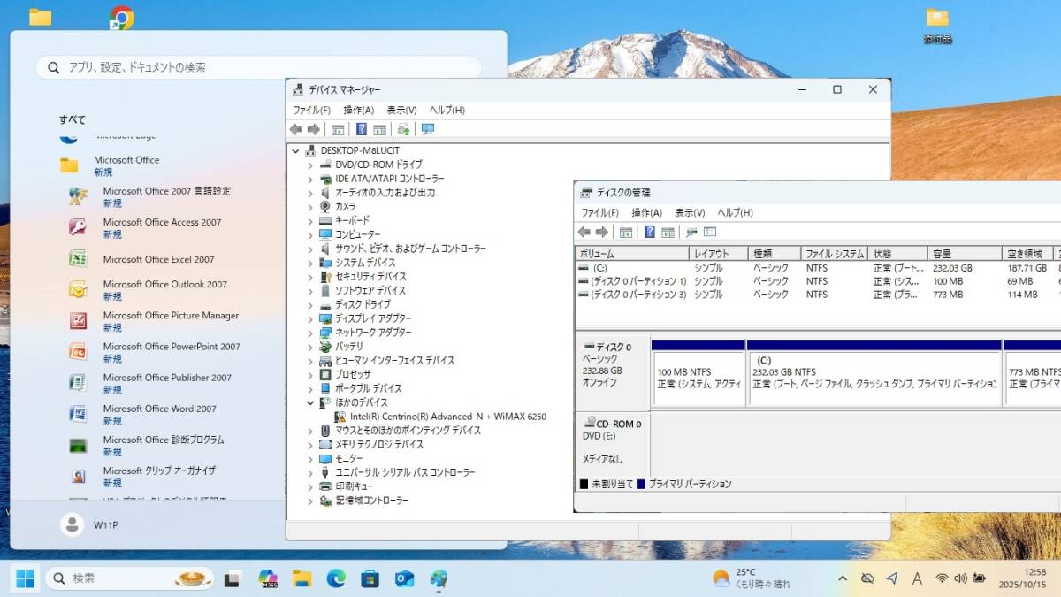
Task: Click the help icon in Disk Management toolbar
Action: (x=650, y=232)
